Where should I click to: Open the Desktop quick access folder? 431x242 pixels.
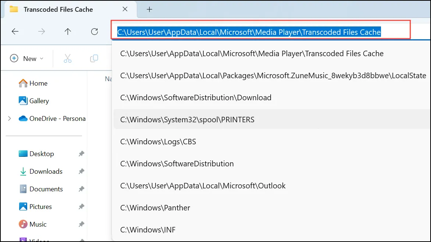[x=36, y=153]
